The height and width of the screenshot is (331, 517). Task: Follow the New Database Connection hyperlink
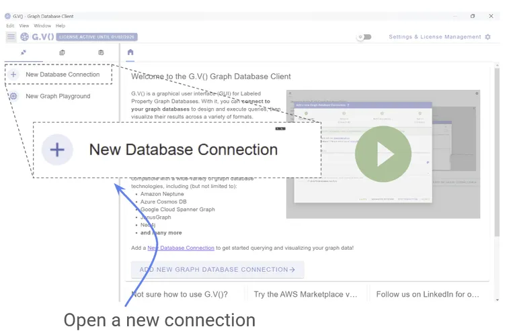(x=181, y=248)
